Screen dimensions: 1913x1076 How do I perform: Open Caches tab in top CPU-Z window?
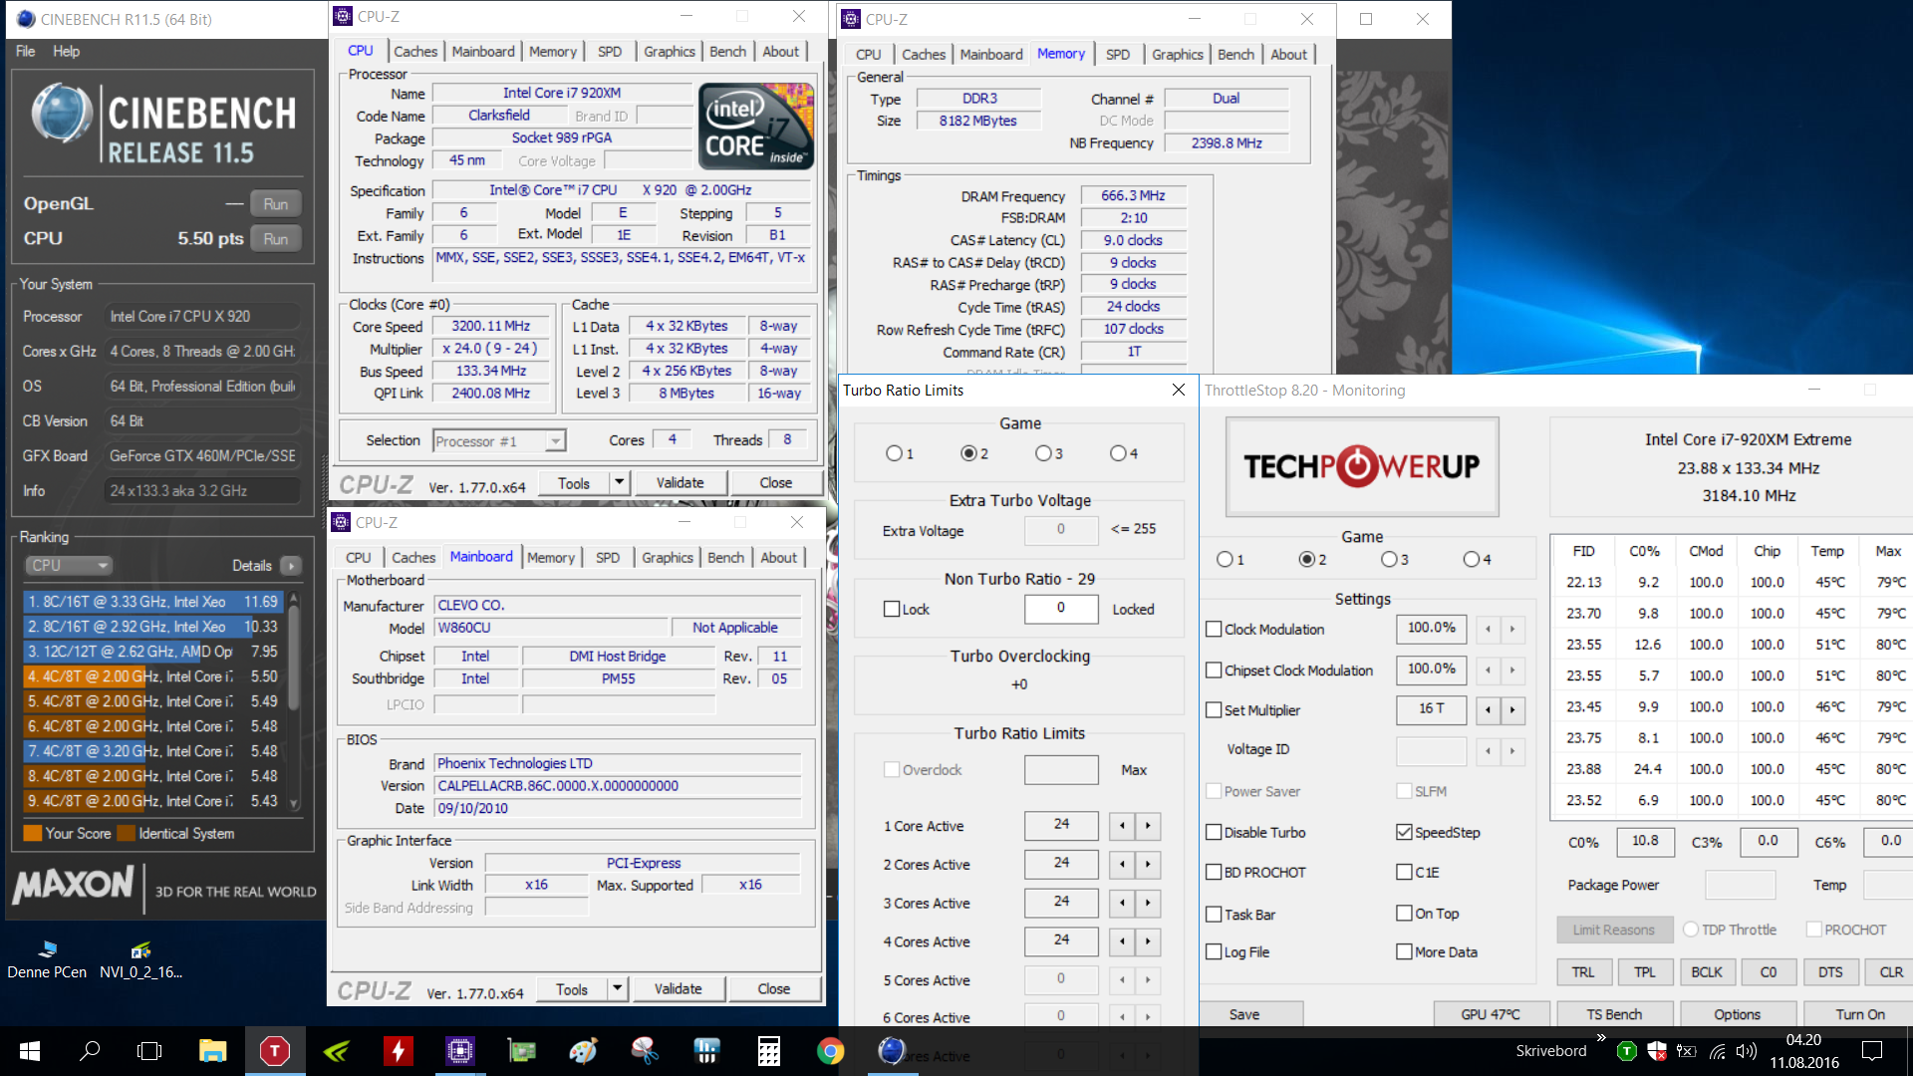tap(414, 52)
